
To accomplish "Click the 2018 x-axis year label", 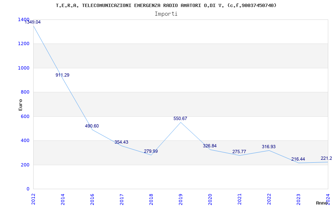I will (151, 199).
